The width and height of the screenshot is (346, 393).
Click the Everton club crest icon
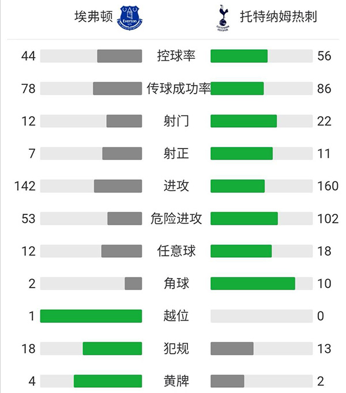(x=131, y=18)
